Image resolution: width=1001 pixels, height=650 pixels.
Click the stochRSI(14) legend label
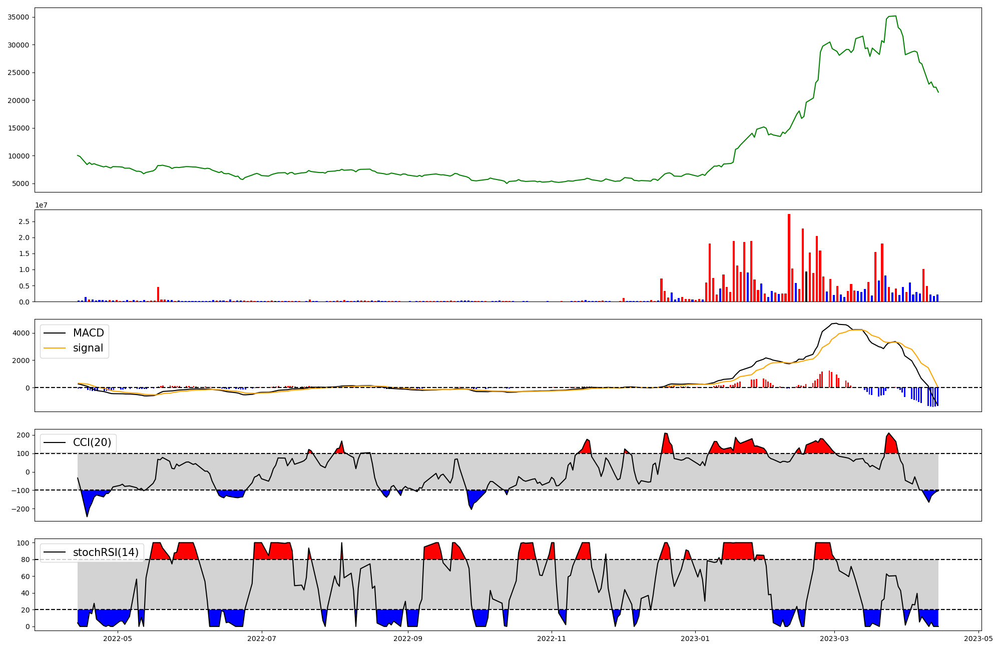click(106, 552)
